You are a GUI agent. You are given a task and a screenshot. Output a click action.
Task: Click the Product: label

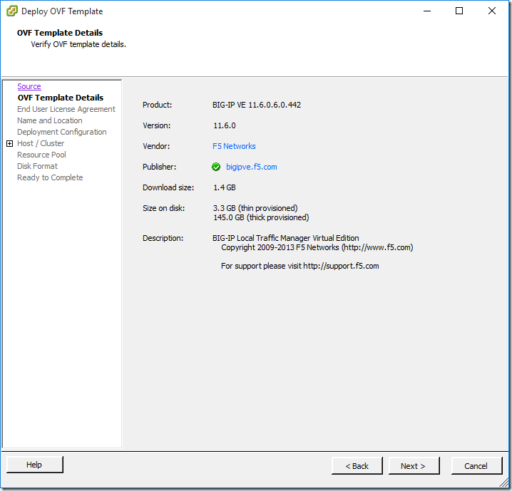[x=157, y=105]
